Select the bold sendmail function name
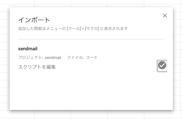This screenshot has width=182, height=119. tap(28, 49)
